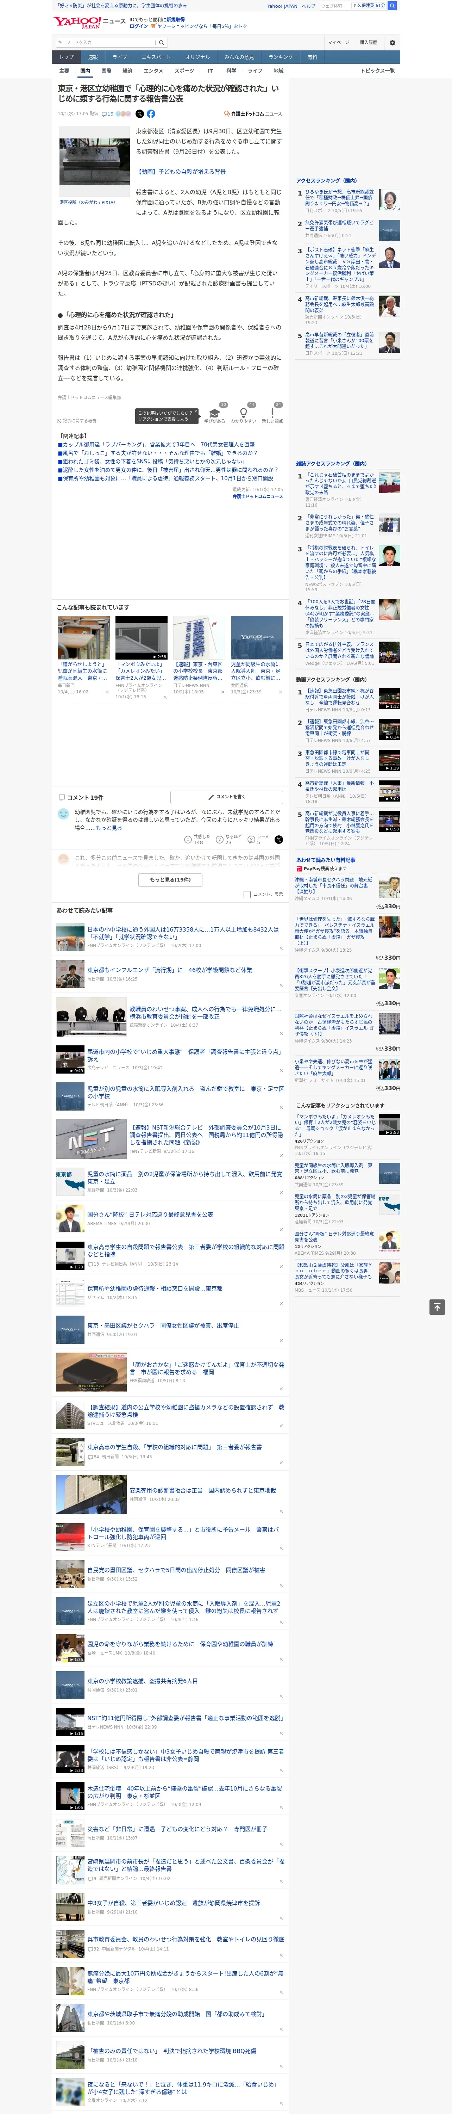The width and height of the screenshot is (452, 2114).
Task: Open the 'ライブ' top navigation tab
Action: pyautogui.click(x=120, y=57)
